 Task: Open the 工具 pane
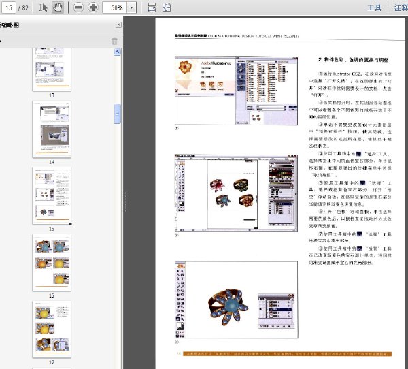(x=374, y=7)
